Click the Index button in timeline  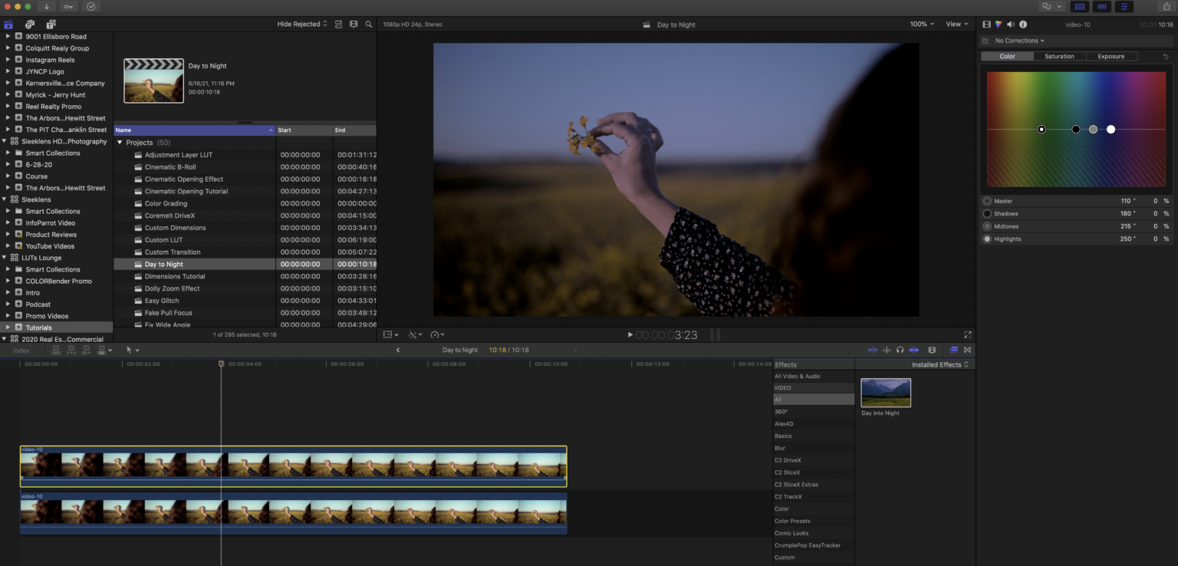click(x=21, y=350)
